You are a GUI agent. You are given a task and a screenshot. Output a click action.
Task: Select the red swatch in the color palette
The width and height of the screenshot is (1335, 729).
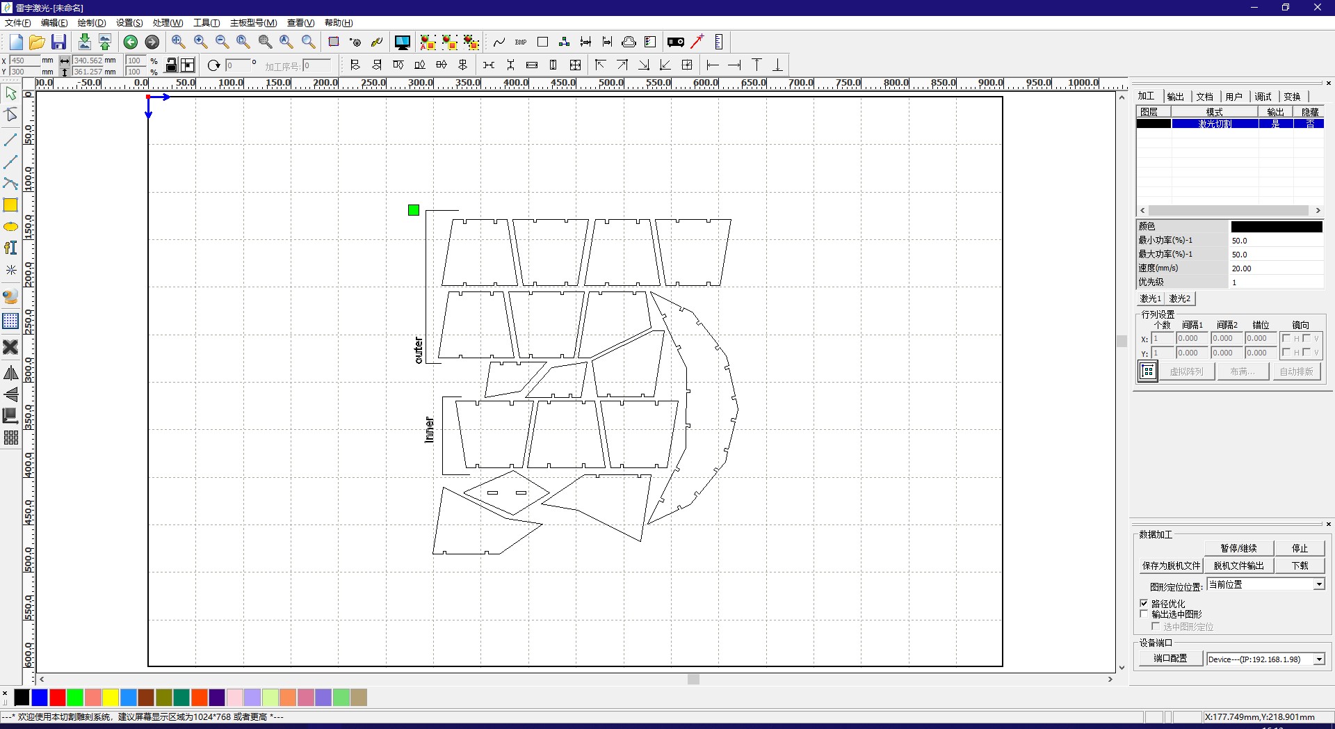58,698
